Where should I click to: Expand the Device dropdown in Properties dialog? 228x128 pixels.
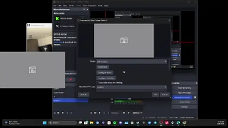(x=131, y=62)
